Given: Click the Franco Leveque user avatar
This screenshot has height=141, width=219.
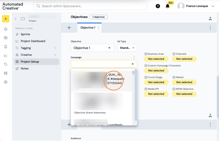Looking at the screenshot, I should pos(181,6).
